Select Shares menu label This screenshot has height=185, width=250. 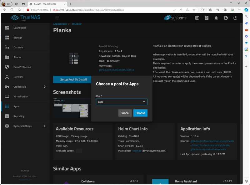(x=17, y=57)
